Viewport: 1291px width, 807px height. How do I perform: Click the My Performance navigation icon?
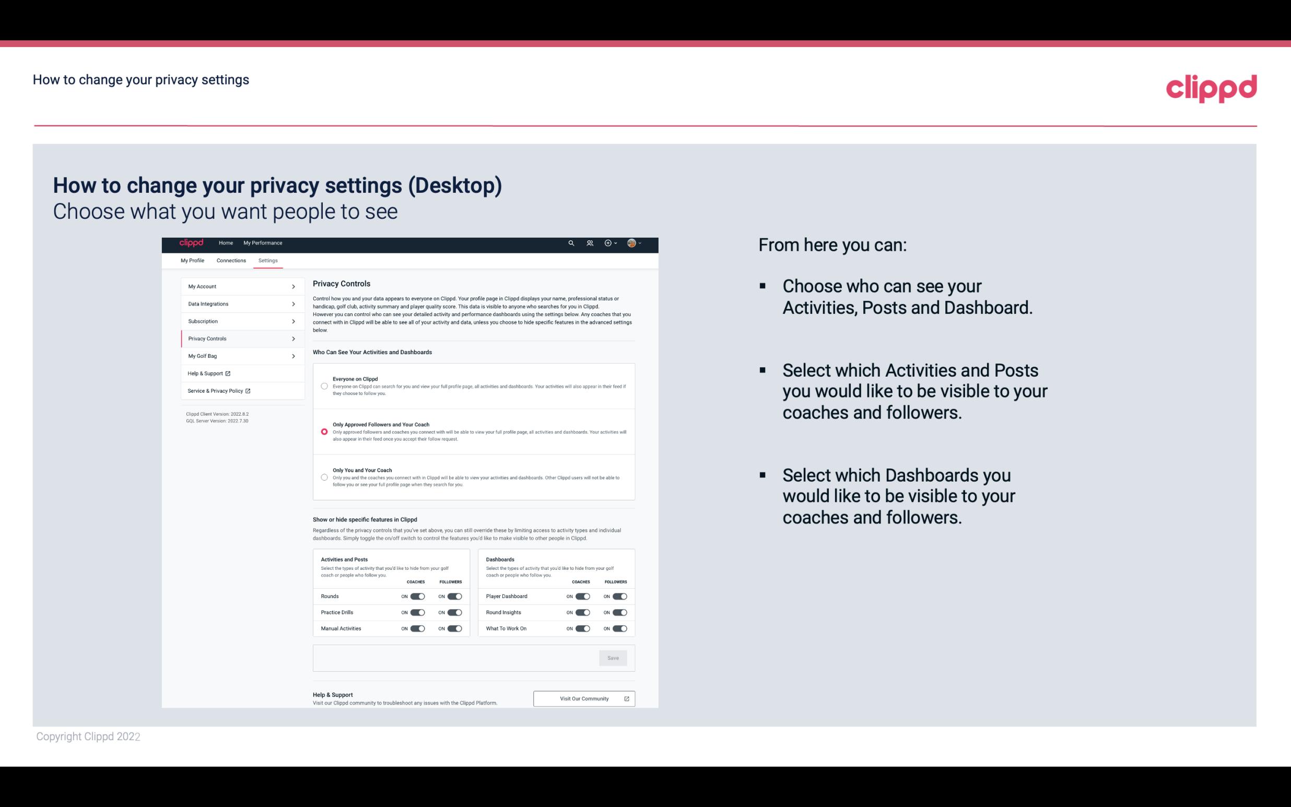(263, 243)
